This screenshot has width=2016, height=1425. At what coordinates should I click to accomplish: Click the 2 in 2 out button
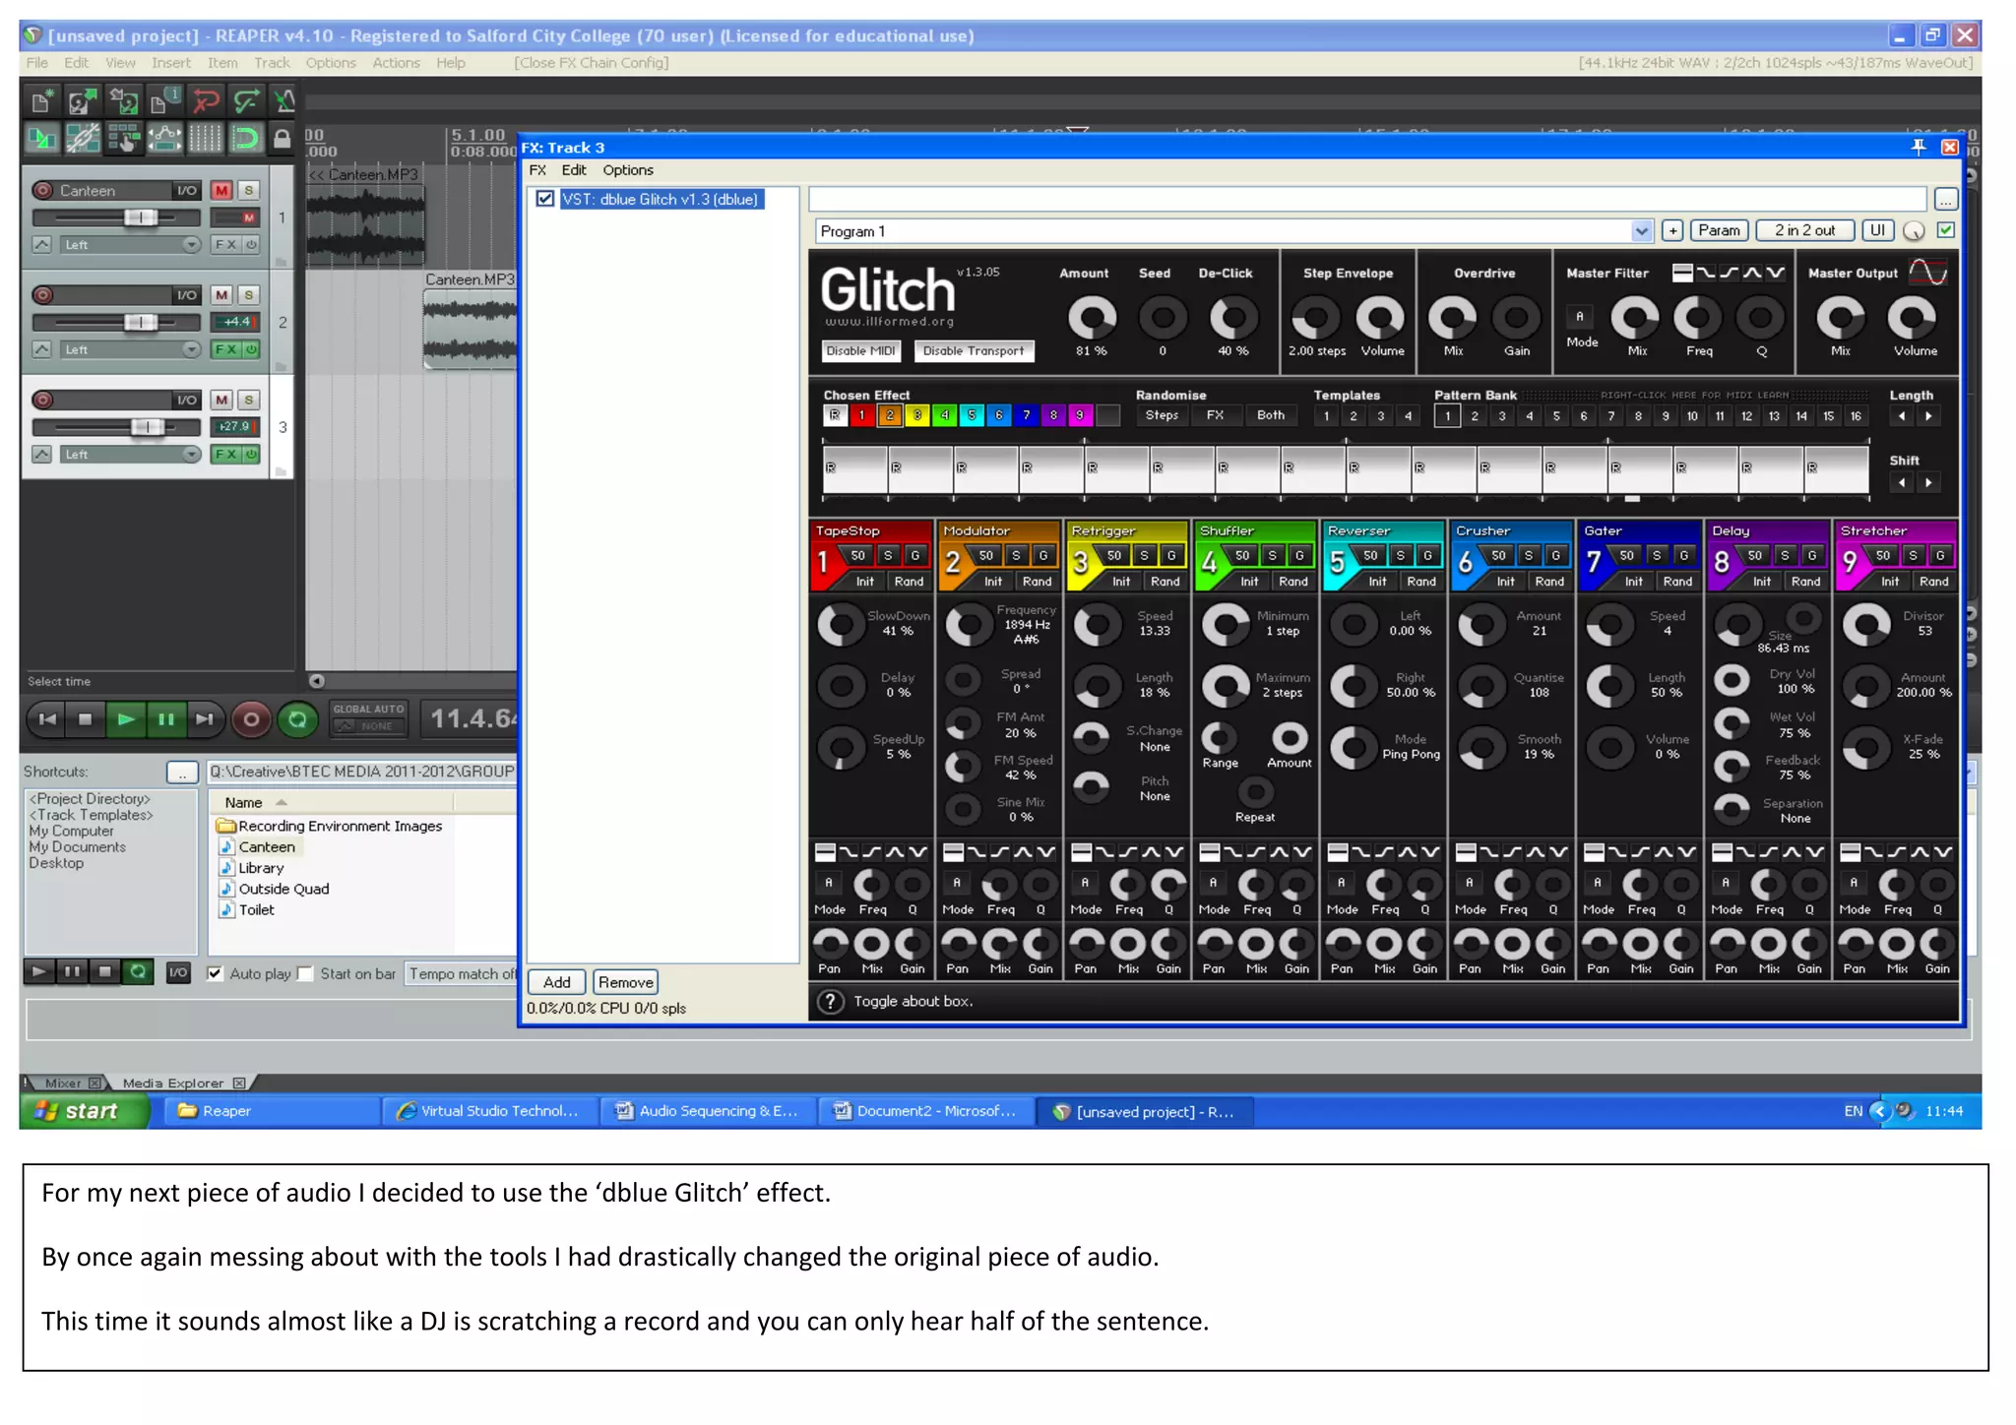click(x=1804, y=230)
